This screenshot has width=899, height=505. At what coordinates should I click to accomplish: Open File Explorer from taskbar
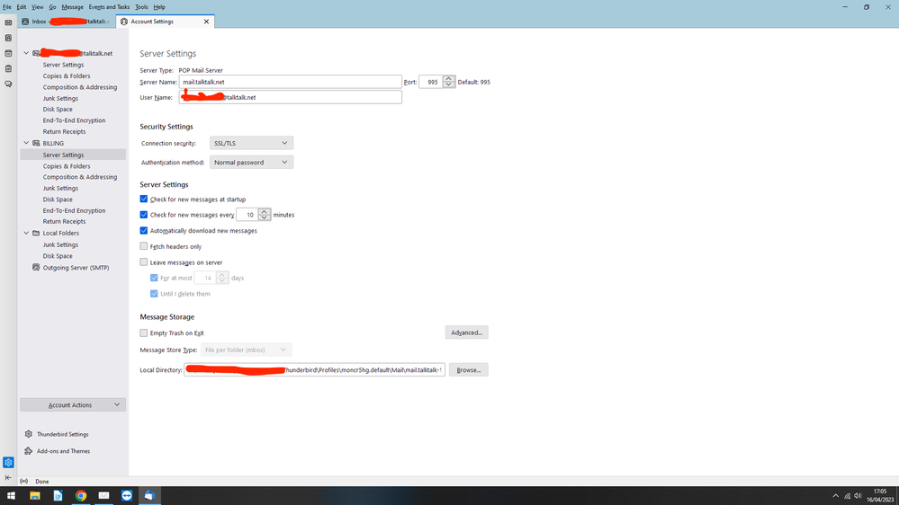tap(35, 496)
